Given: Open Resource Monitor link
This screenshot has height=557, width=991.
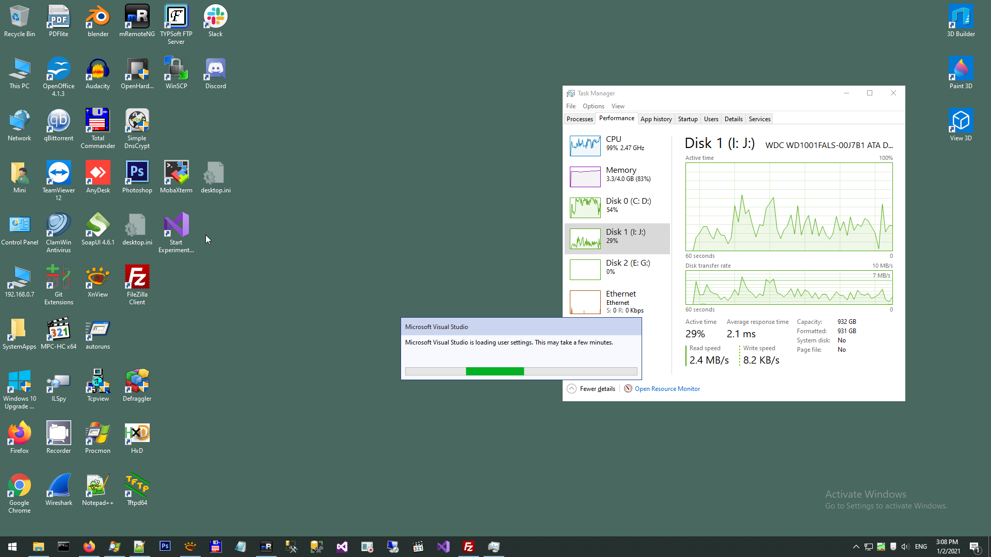Looking at the screenshot, I should 667,389.
